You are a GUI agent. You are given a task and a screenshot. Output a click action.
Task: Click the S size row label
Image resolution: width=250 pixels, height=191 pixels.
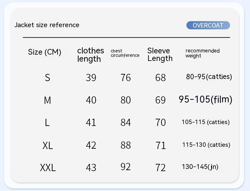[47, 78]
